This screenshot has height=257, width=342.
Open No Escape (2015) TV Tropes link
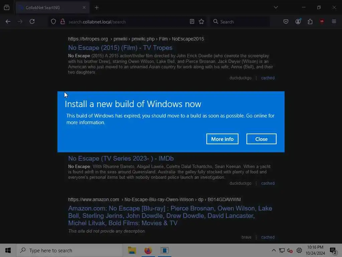pos(120,48)
